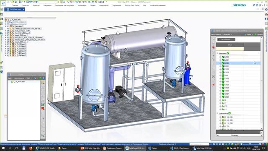The image size is (268, 151).
Task: Expand Heat_exchange.ASM:1 tree node
Action: coord(5,31)
